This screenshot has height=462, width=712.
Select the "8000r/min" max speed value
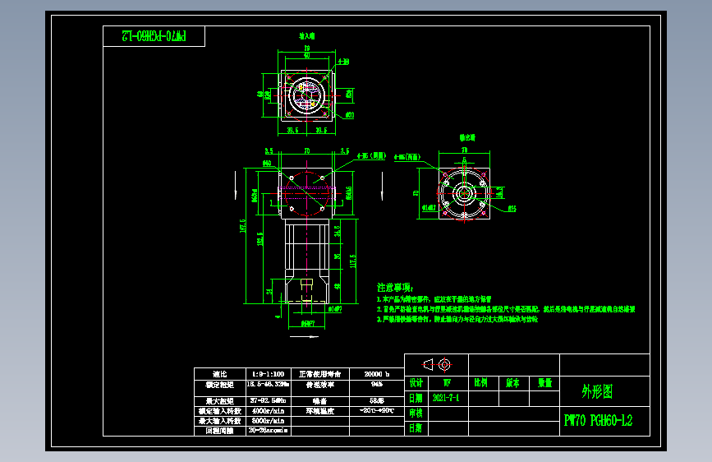coord(269,421)
